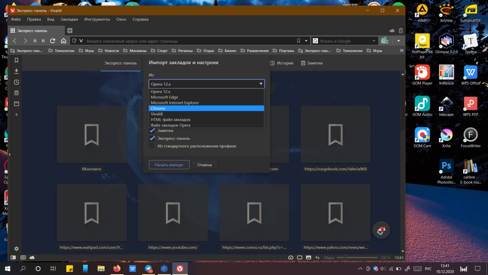Image resolution: width=488 pixels, height=275 pixels.
Task: Uncheck Экспресс-панель import checkbox
Action: click(x=152, y=138)
